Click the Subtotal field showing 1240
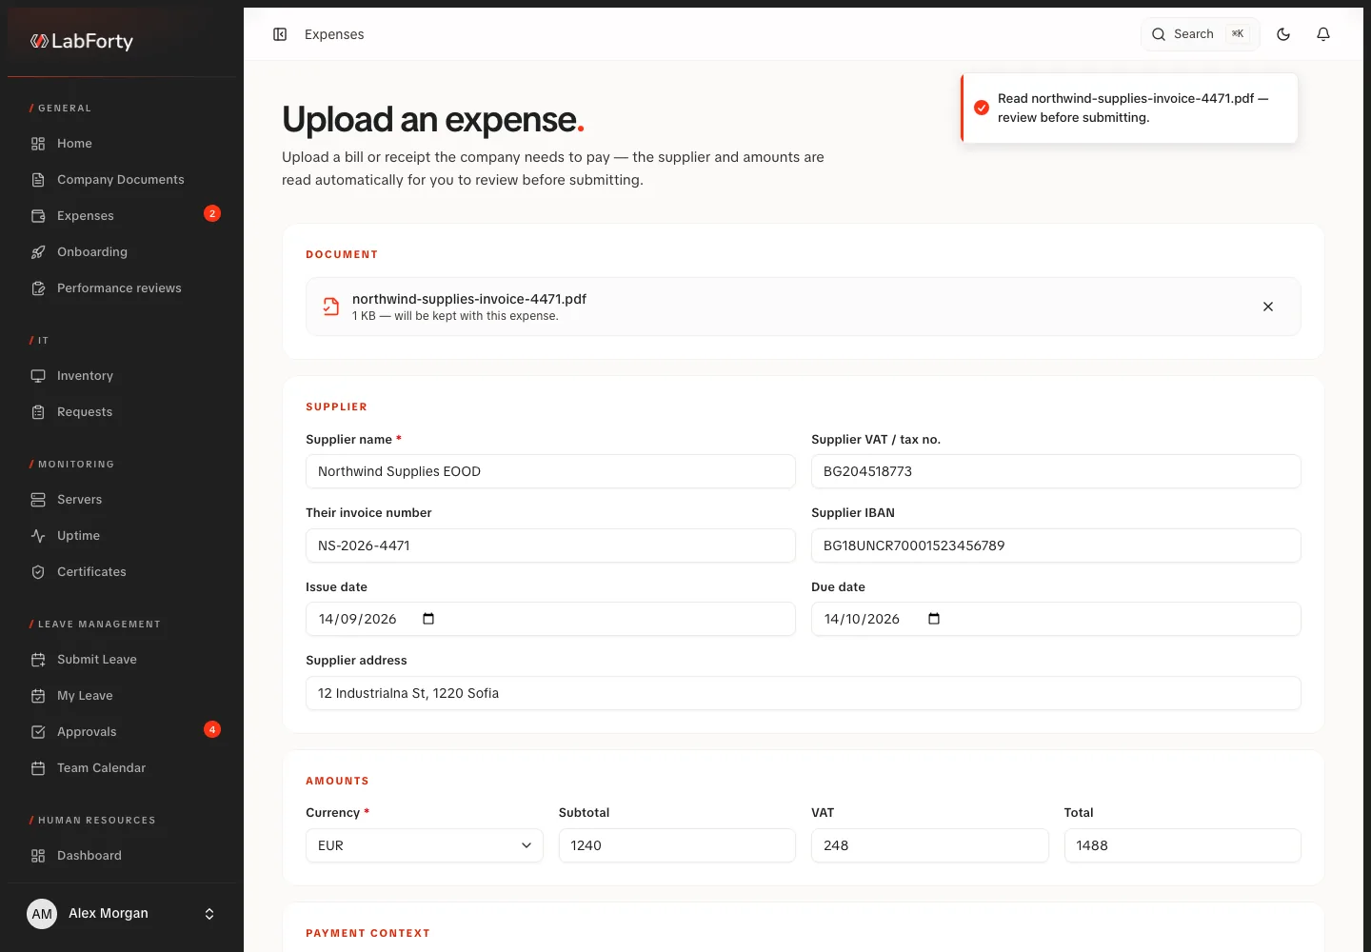Viewport: 1371px width, 952px height. pyautogui.click(x=677, y=845)
